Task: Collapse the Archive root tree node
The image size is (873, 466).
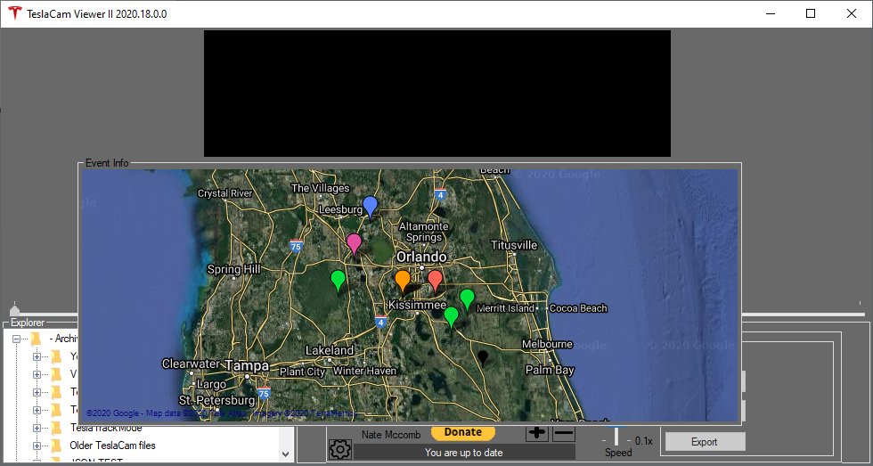Action: click(x=16, y=339)
